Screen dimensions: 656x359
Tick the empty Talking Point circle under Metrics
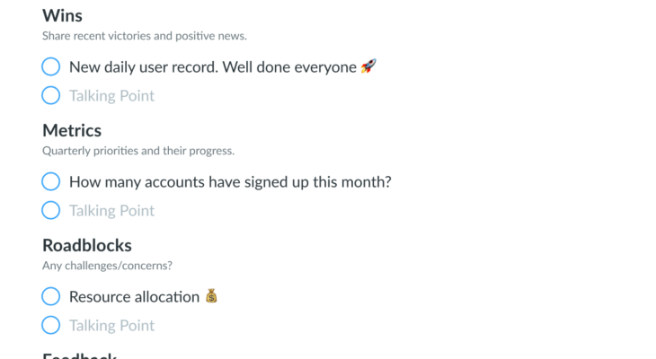[51, 210]
